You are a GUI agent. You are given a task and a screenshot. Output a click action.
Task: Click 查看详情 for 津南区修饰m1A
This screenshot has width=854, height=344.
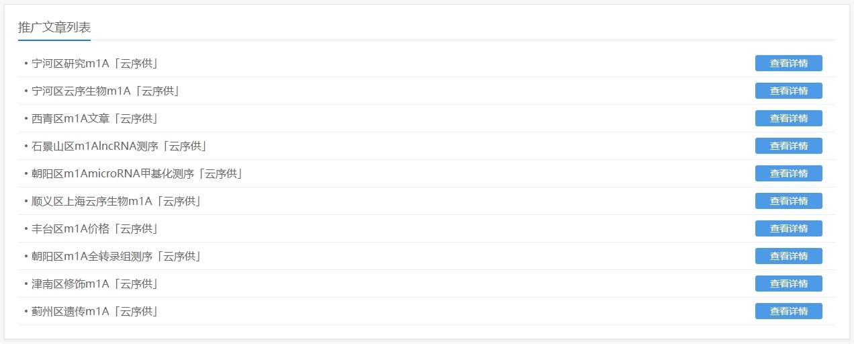pyautogui.click(x=788, y=284)
